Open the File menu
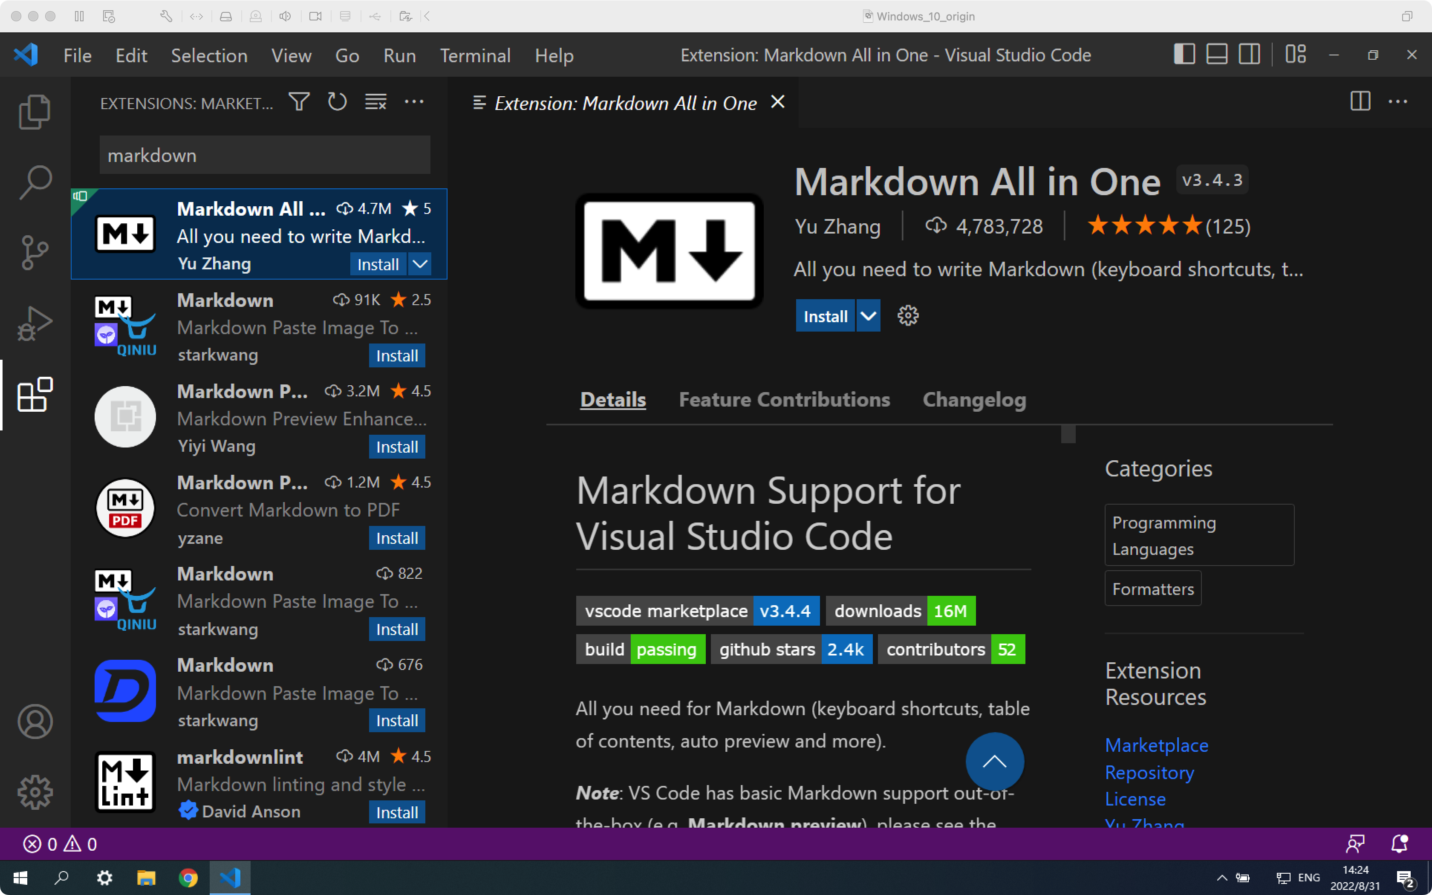The height and width of the screenshot is (895, 1432). 78,55
